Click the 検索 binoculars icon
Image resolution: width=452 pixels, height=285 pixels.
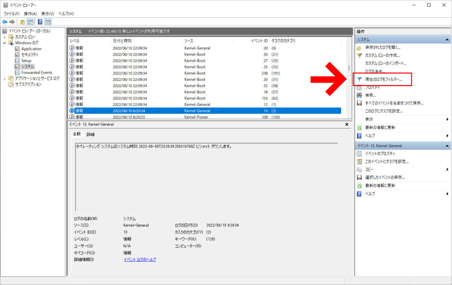tap(359, 95)
